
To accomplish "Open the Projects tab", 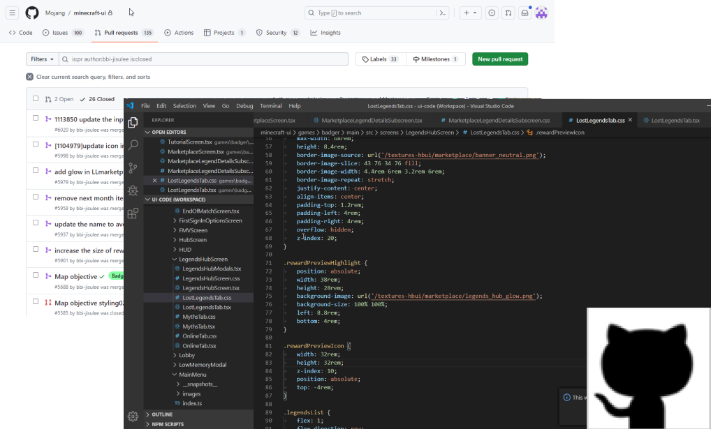I will (x=224, y=33).
